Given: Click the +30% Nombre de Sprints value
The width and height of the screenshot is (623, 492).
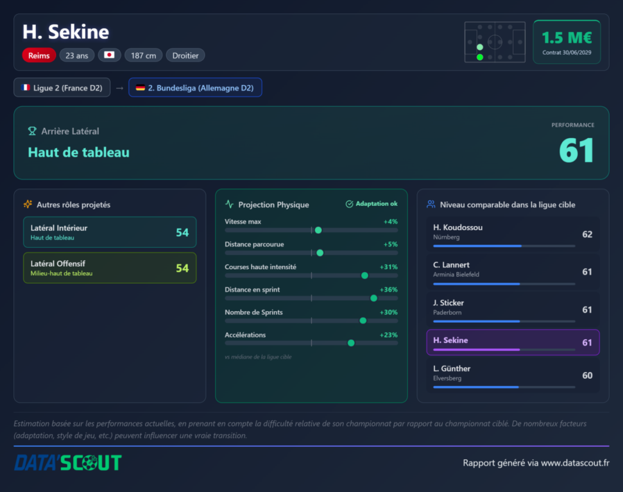Looking at the screenshot, I should (x=389, y=312).
